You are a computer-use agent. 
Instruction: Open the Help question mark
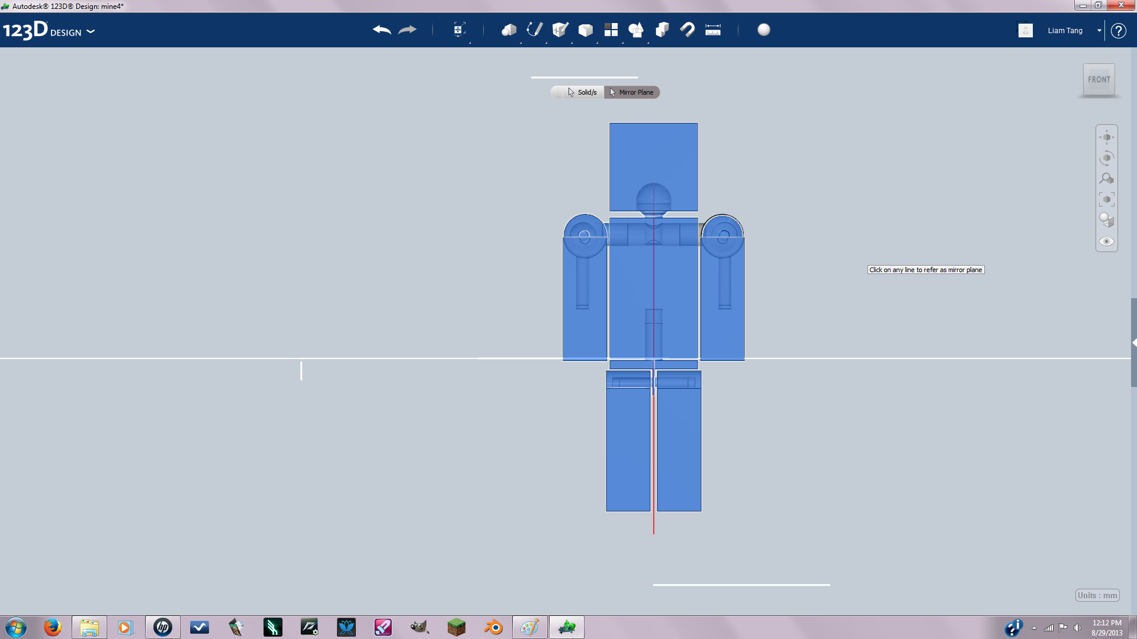pyautogui.click(x=1118, y=31)
